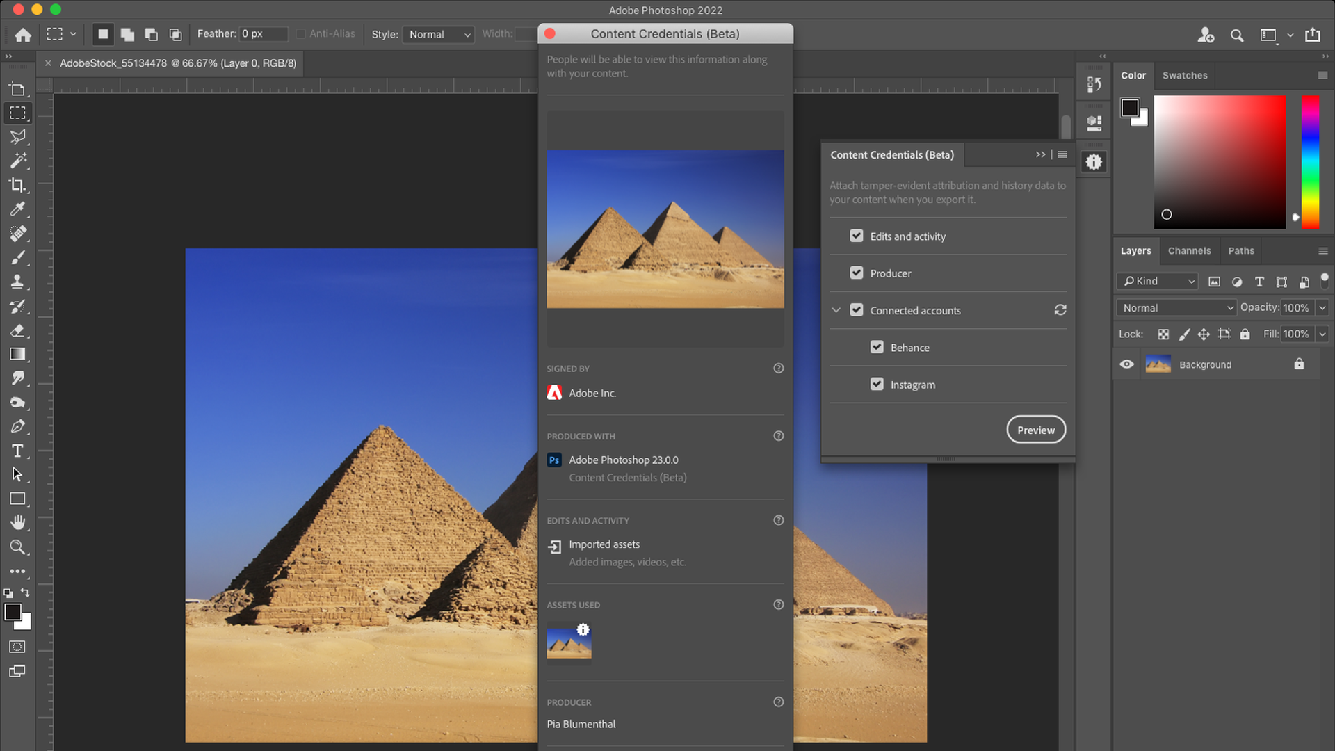Click the Preview button
The width and height of the screenshot is (1335, 751).
1035,429
